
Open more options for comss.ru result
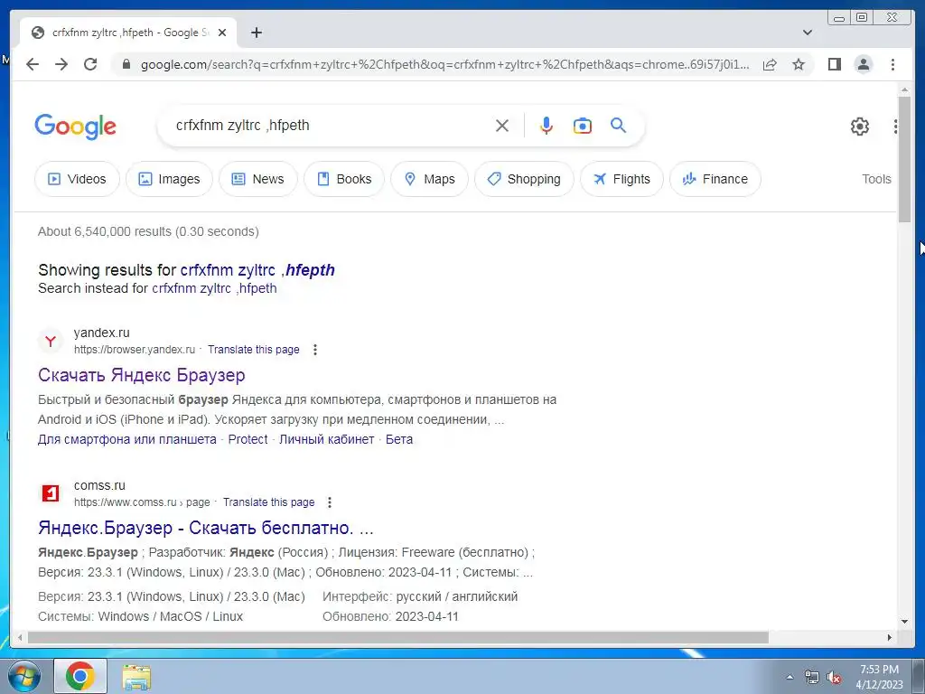point(330,502)
